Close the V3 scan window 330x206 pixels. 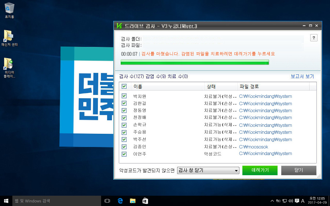[x=316, y=26]
